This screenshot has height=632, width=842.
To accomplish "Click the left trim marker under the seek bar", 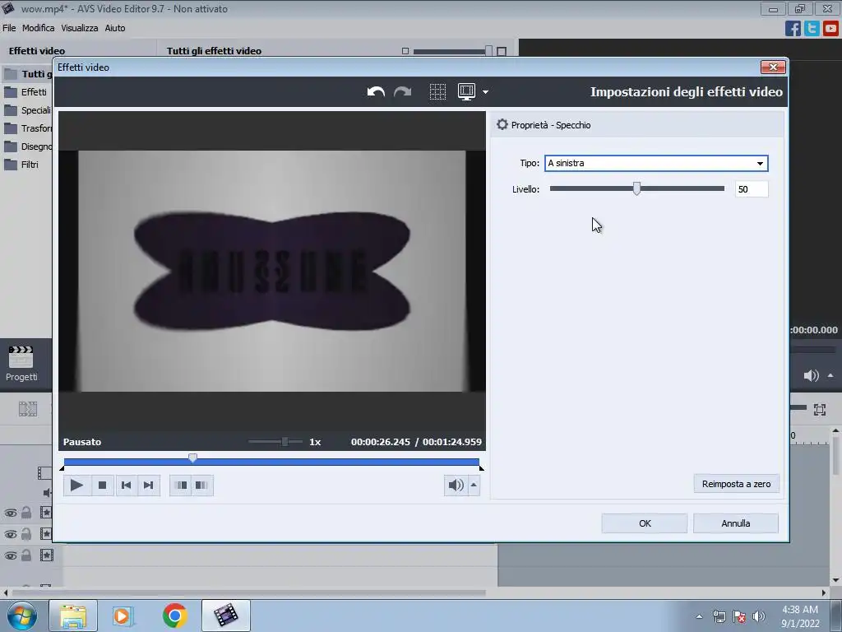I will point(62,468).
